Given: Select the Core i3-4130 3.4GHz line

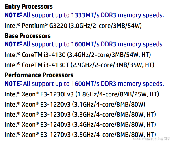Looking at the screenshot, I should tap(78, 55).
